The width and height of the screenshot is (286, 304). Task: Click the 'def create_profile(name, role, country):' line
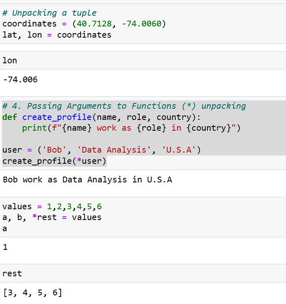(x=101, y=117)
